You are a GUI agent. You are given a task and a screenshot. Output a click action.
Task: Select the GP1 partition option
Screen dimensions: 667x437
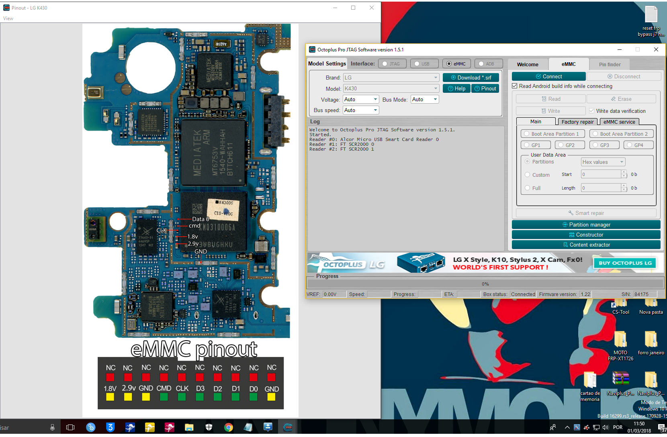tap(536, 145)
